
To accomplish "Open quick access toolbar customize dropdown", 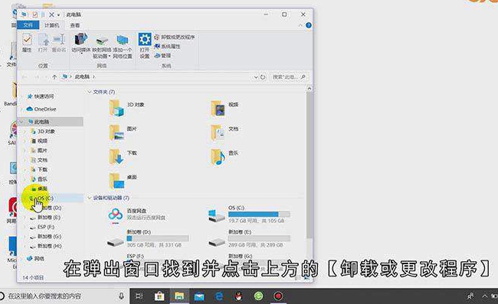I will tap(59, 15).
